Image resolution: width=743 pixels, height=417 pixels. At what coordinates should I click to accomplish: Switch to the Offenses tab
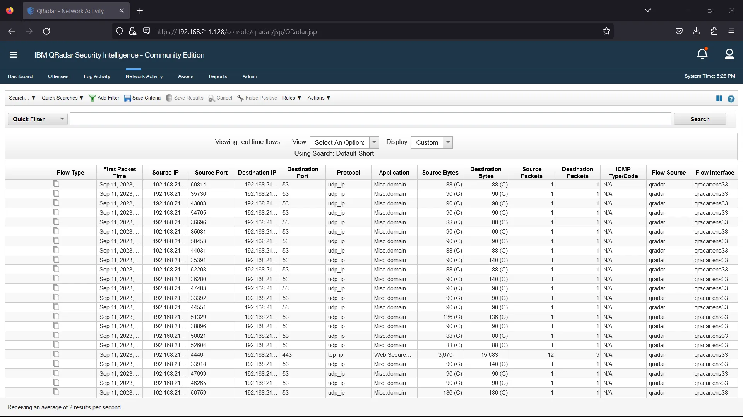(58, 76)
